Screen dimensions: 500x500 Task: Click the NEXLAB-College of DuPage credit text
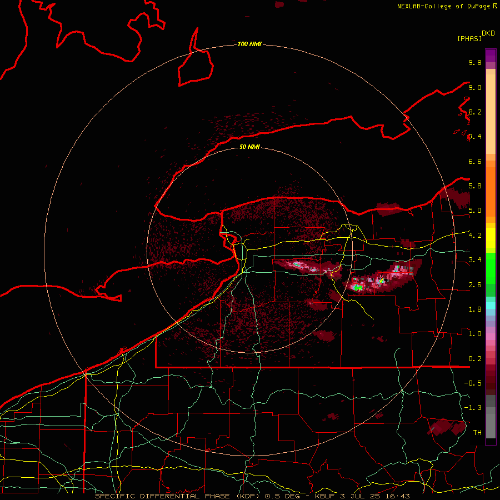coord(443,6)
